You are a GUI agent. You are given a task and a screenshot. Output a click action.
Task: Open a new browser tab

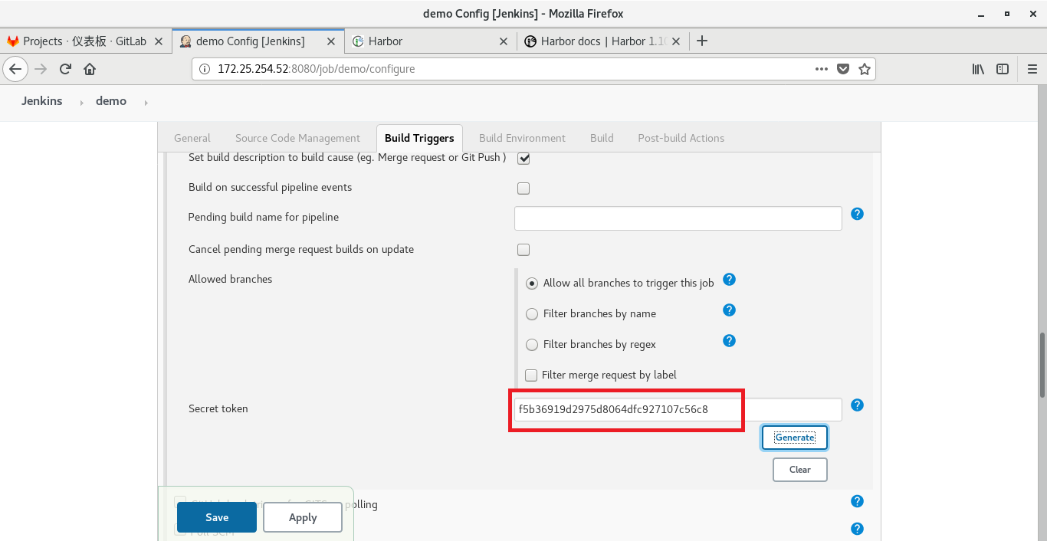[x=702, y=41]
